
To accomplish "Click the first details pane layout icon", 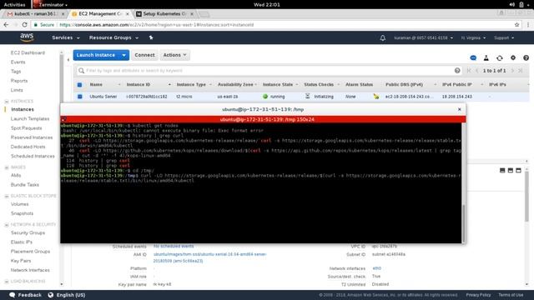I will tap(502, 170).
